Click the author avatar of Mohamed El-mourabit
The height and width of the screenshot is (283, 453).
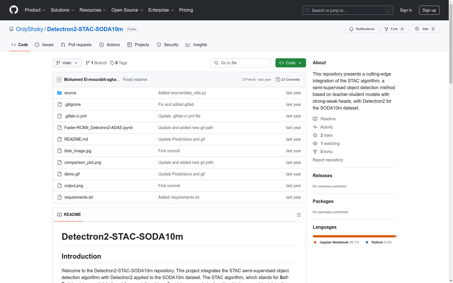(59, 80)
